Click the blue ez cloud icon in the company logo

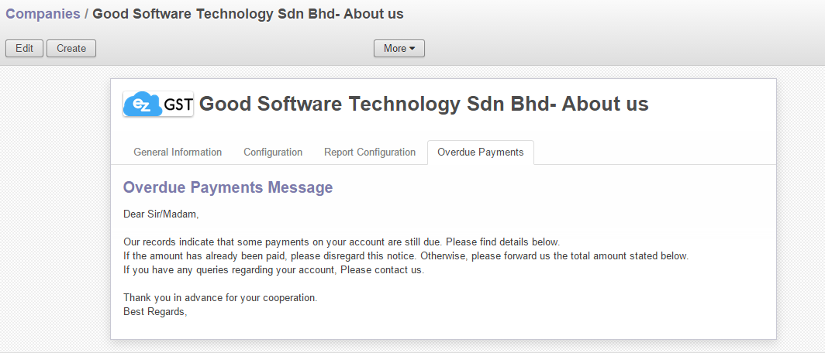(x=142, y=104)
